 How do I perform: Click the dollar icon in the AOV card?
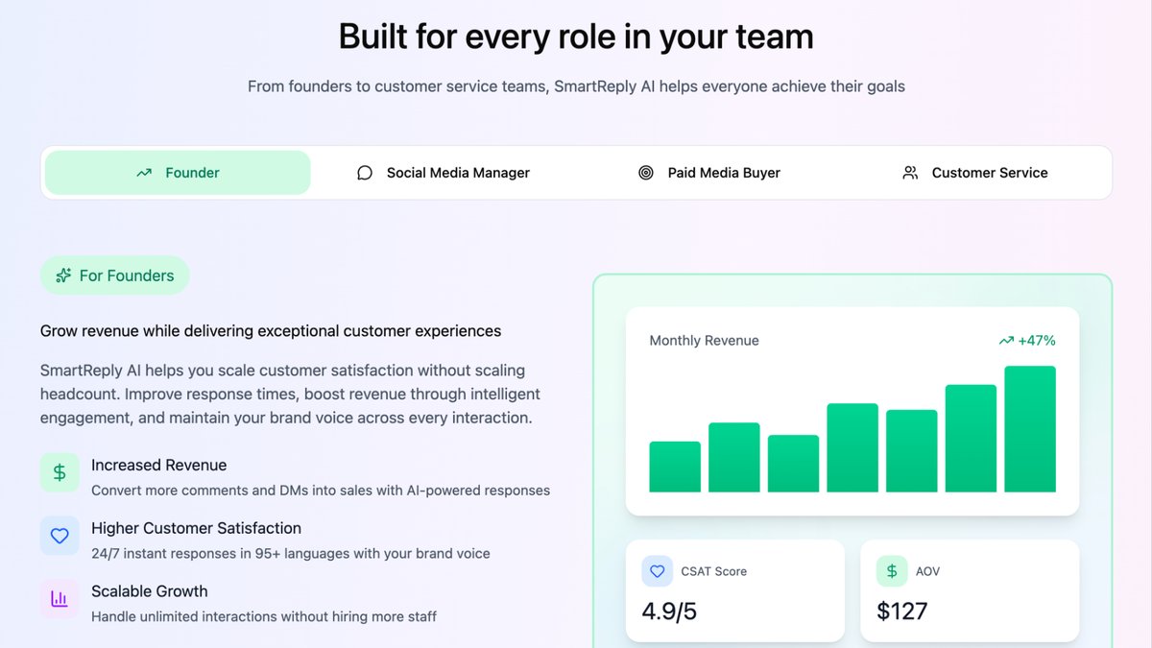[892, 571]
